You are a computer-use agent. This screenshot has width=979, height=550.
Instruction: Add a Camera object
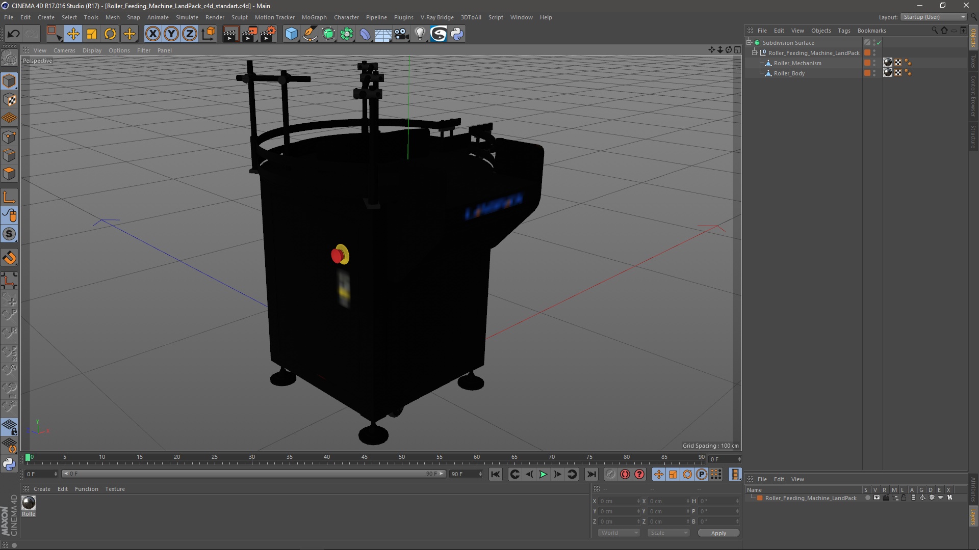pyautogui.click(x=402, y=34)
